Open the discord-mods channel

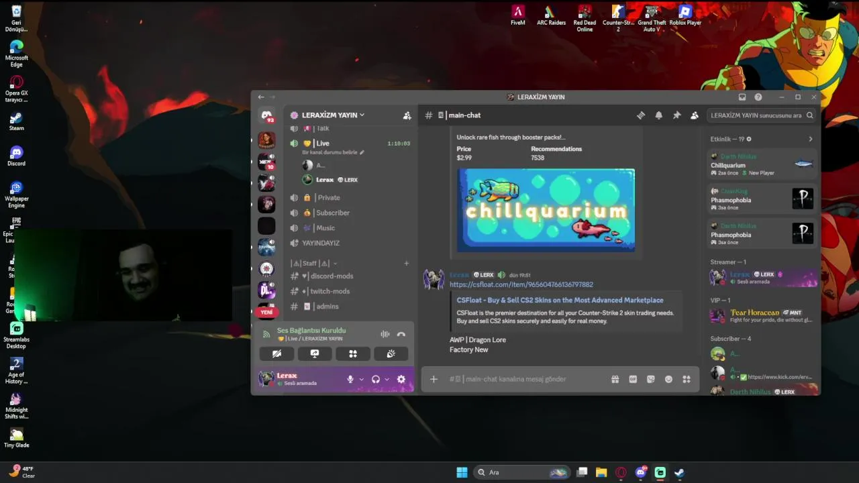350,276
